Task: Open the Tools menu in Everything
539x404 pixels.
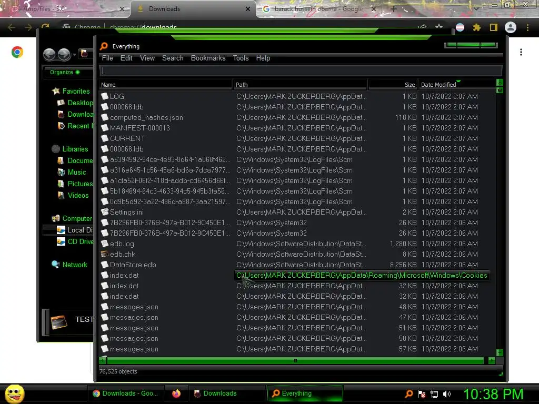Action: [241, 58]
